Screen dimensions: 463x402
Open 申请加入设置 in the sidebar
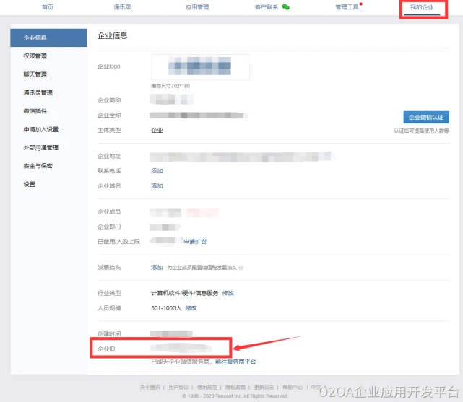tap(41, 129)
